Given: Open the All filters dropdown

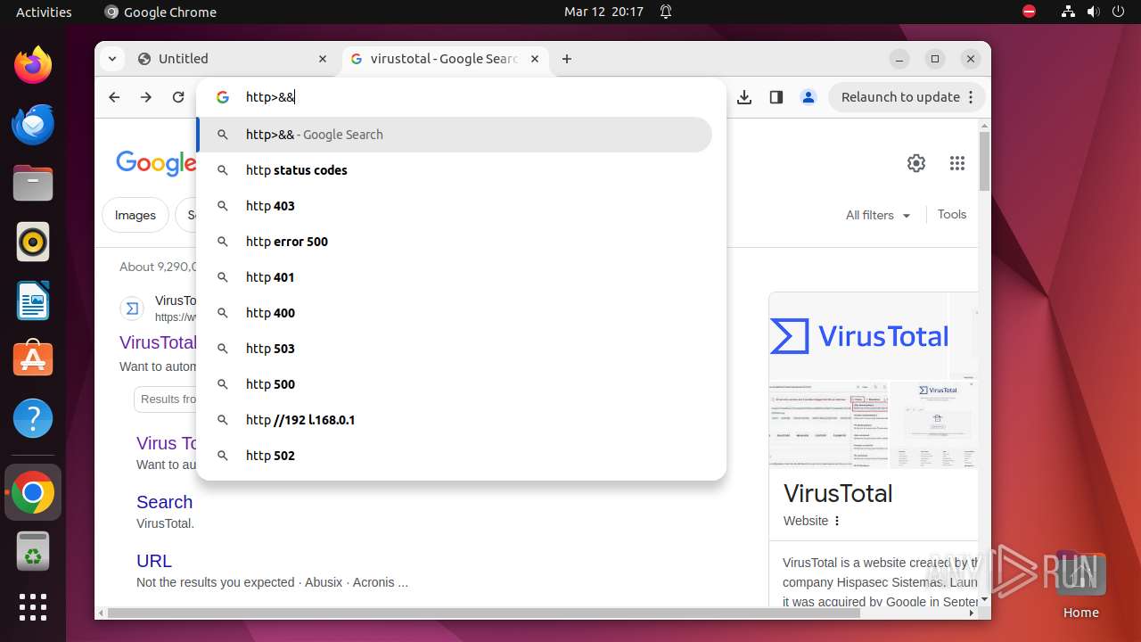Looking at the screenshot, I should click(x=878, y=215).
